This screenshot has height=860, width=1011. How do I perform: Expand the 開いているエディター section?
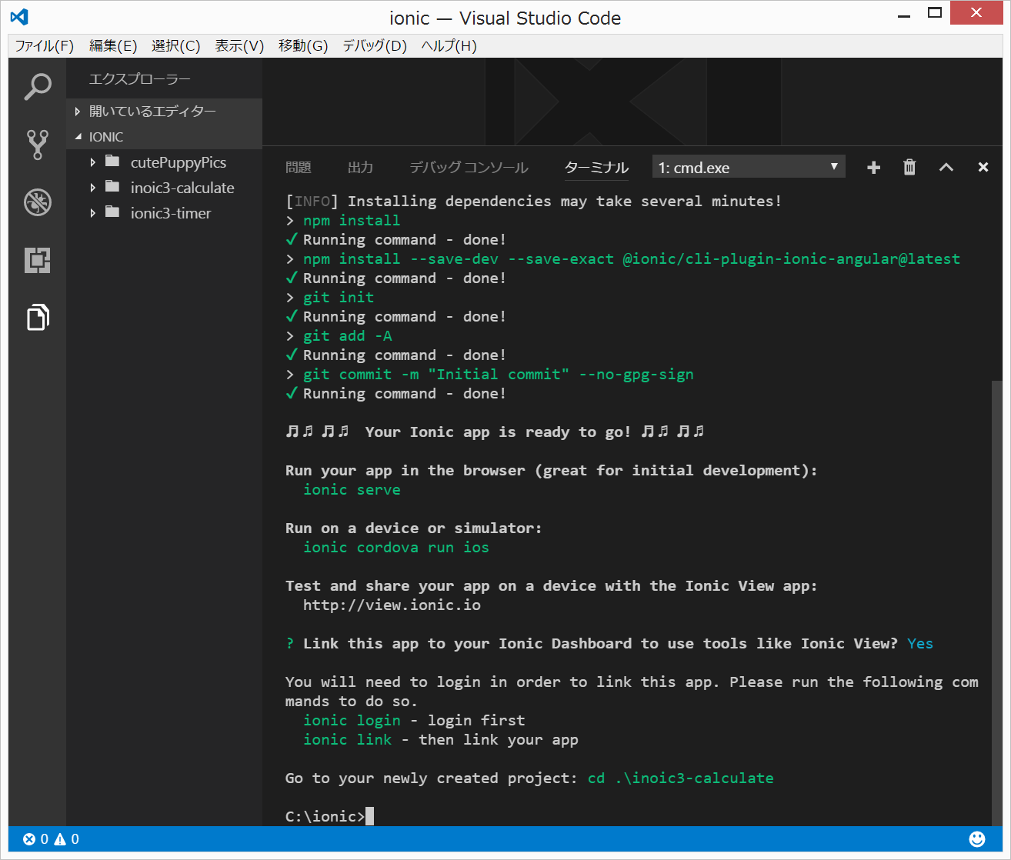tap(152, 112)
